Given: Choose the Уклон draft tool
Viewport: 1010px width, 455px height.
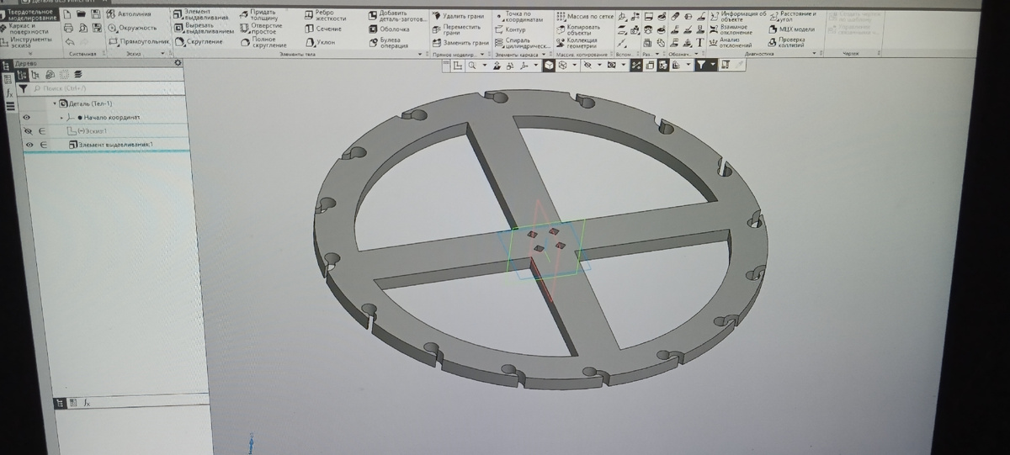Looking at the screenshot, I should [x=320, y=41].
